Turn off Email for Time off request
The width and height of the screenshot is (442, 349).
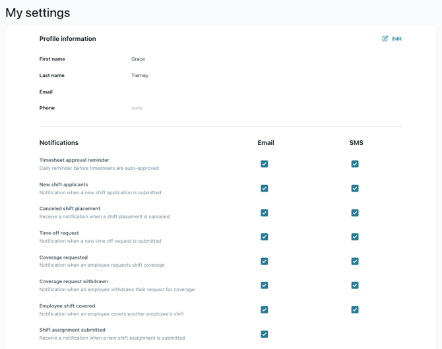pos(265,237)
